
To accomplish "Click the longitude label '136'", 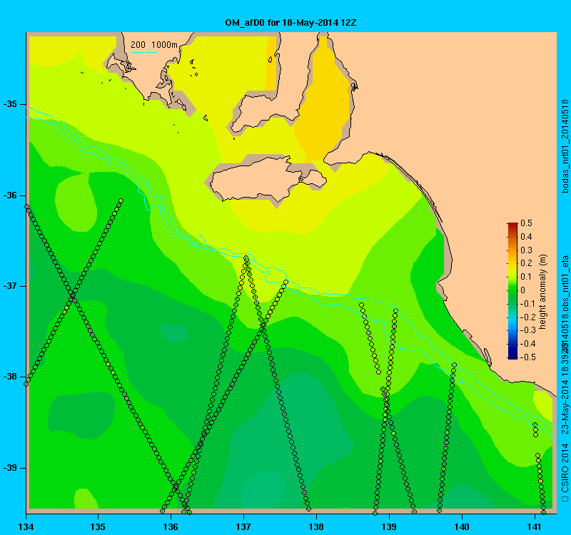I will [171, 526].
